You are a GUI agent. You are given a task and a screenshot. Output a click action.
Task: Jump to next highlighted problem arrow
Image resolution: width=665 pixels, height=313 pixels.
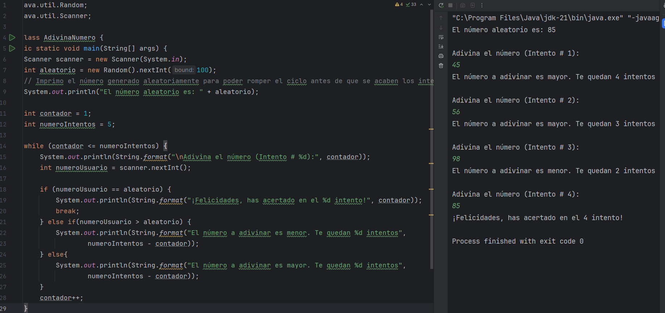click(x=430, y=5)
